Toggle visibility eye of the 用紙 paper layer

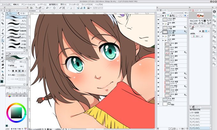pos(158,104)
